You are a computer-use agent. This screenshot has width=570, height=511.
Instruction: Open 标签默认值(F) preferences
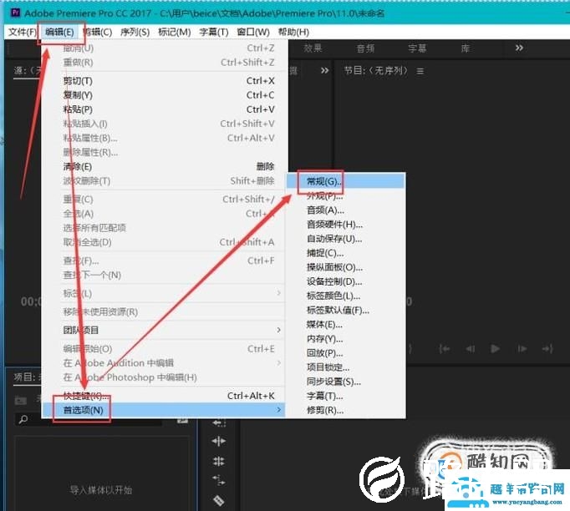point(346,310)
